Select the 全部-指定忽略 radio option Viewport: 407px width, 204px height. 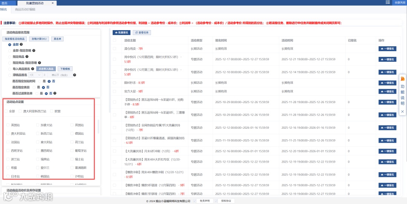(9, 51)
